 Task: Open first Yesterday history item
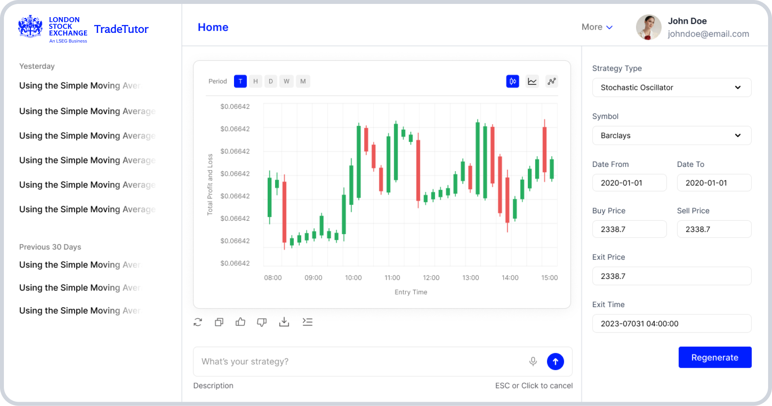[x=80, y=86]
